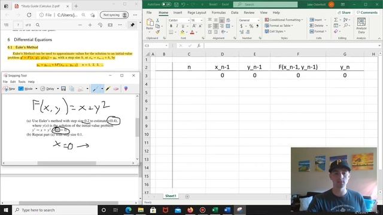Open the Conditional Formatting dropdown
This screenshot has height=215, width=383.
284,20
